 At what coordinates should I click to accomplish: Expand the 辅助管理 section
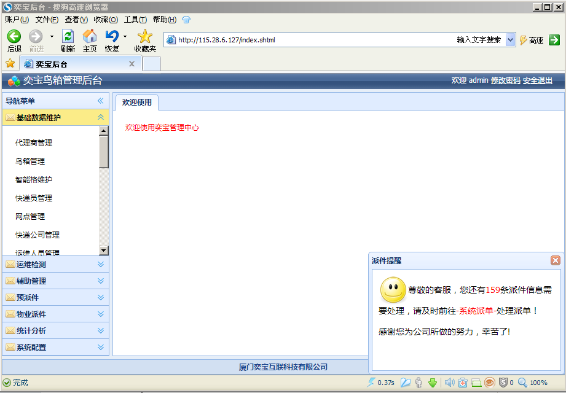pos(101,281)
